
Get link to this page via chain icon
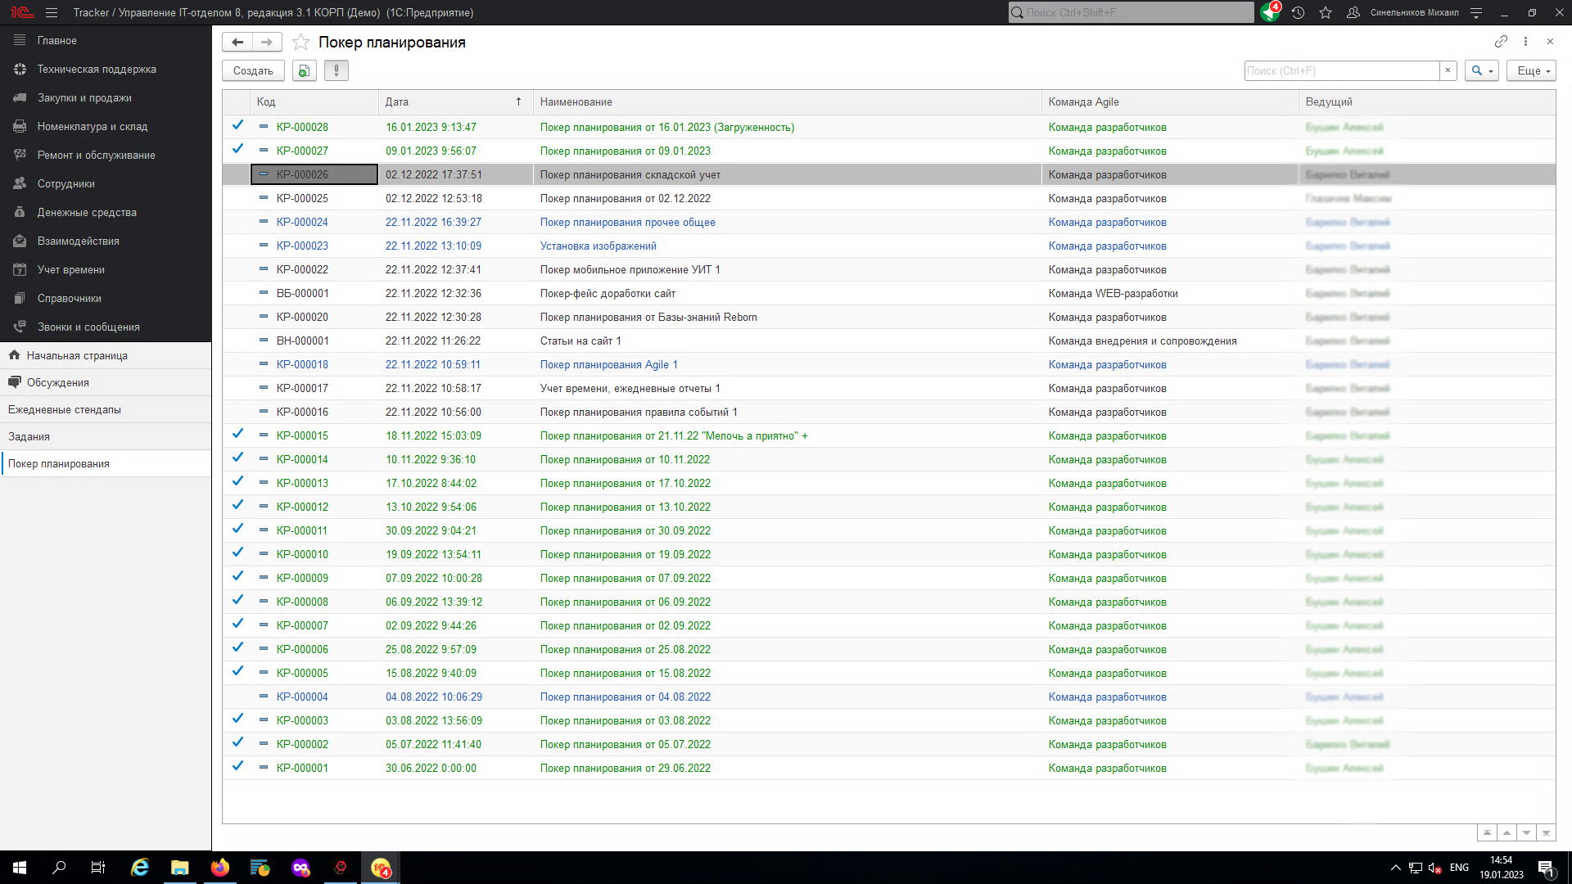tap(1500, 42)
